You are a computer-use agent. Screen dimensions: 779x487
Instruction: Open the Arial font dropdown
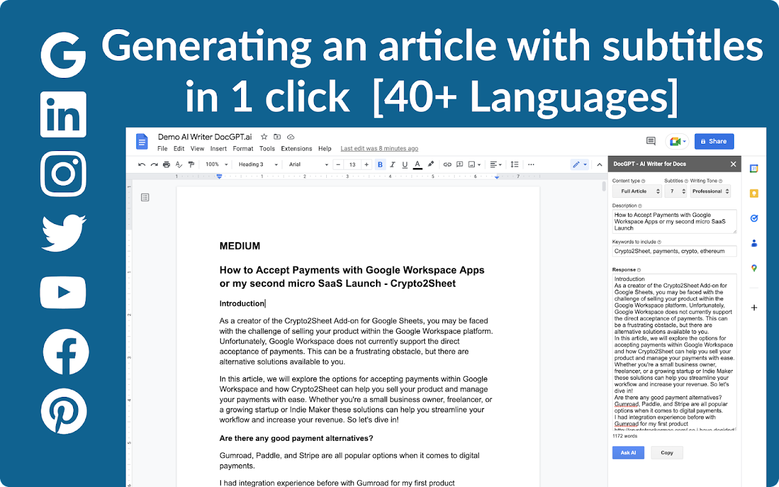coord(309,164)
